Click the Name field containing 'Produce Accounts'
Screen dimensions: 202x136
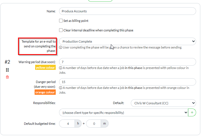click(127, 11)
